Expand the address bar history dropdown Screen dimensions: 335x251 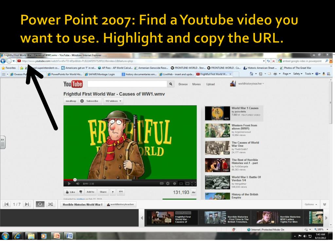[264, 61]
